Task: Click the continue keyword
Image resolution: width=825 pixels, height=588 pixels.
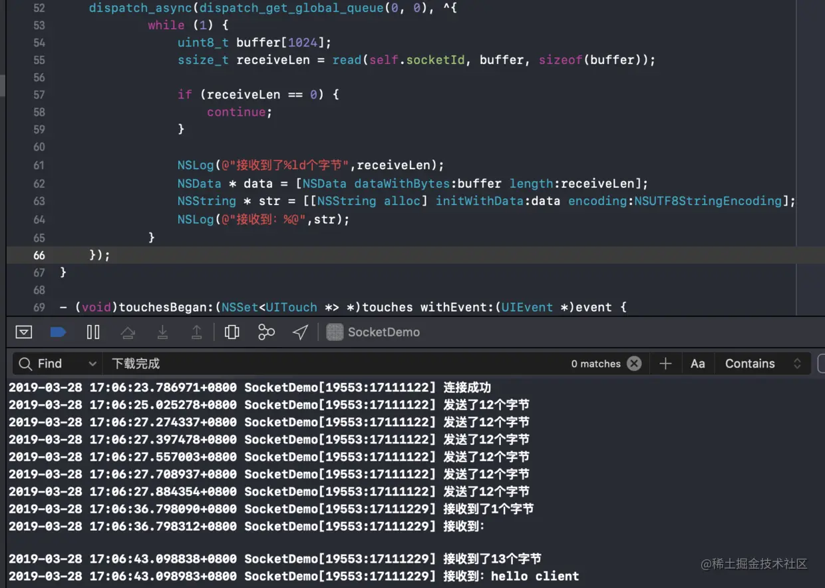Action: pyautogui.click(x=236, y=112)
